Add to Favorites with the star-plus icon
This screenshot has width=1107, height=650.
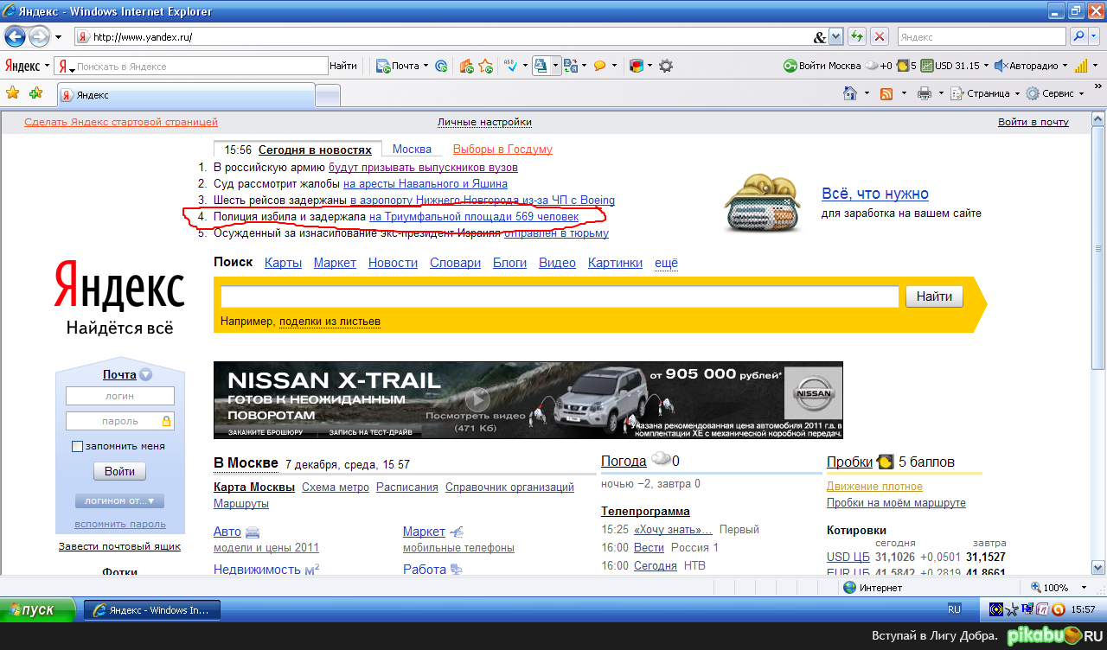tap(35, 93)
